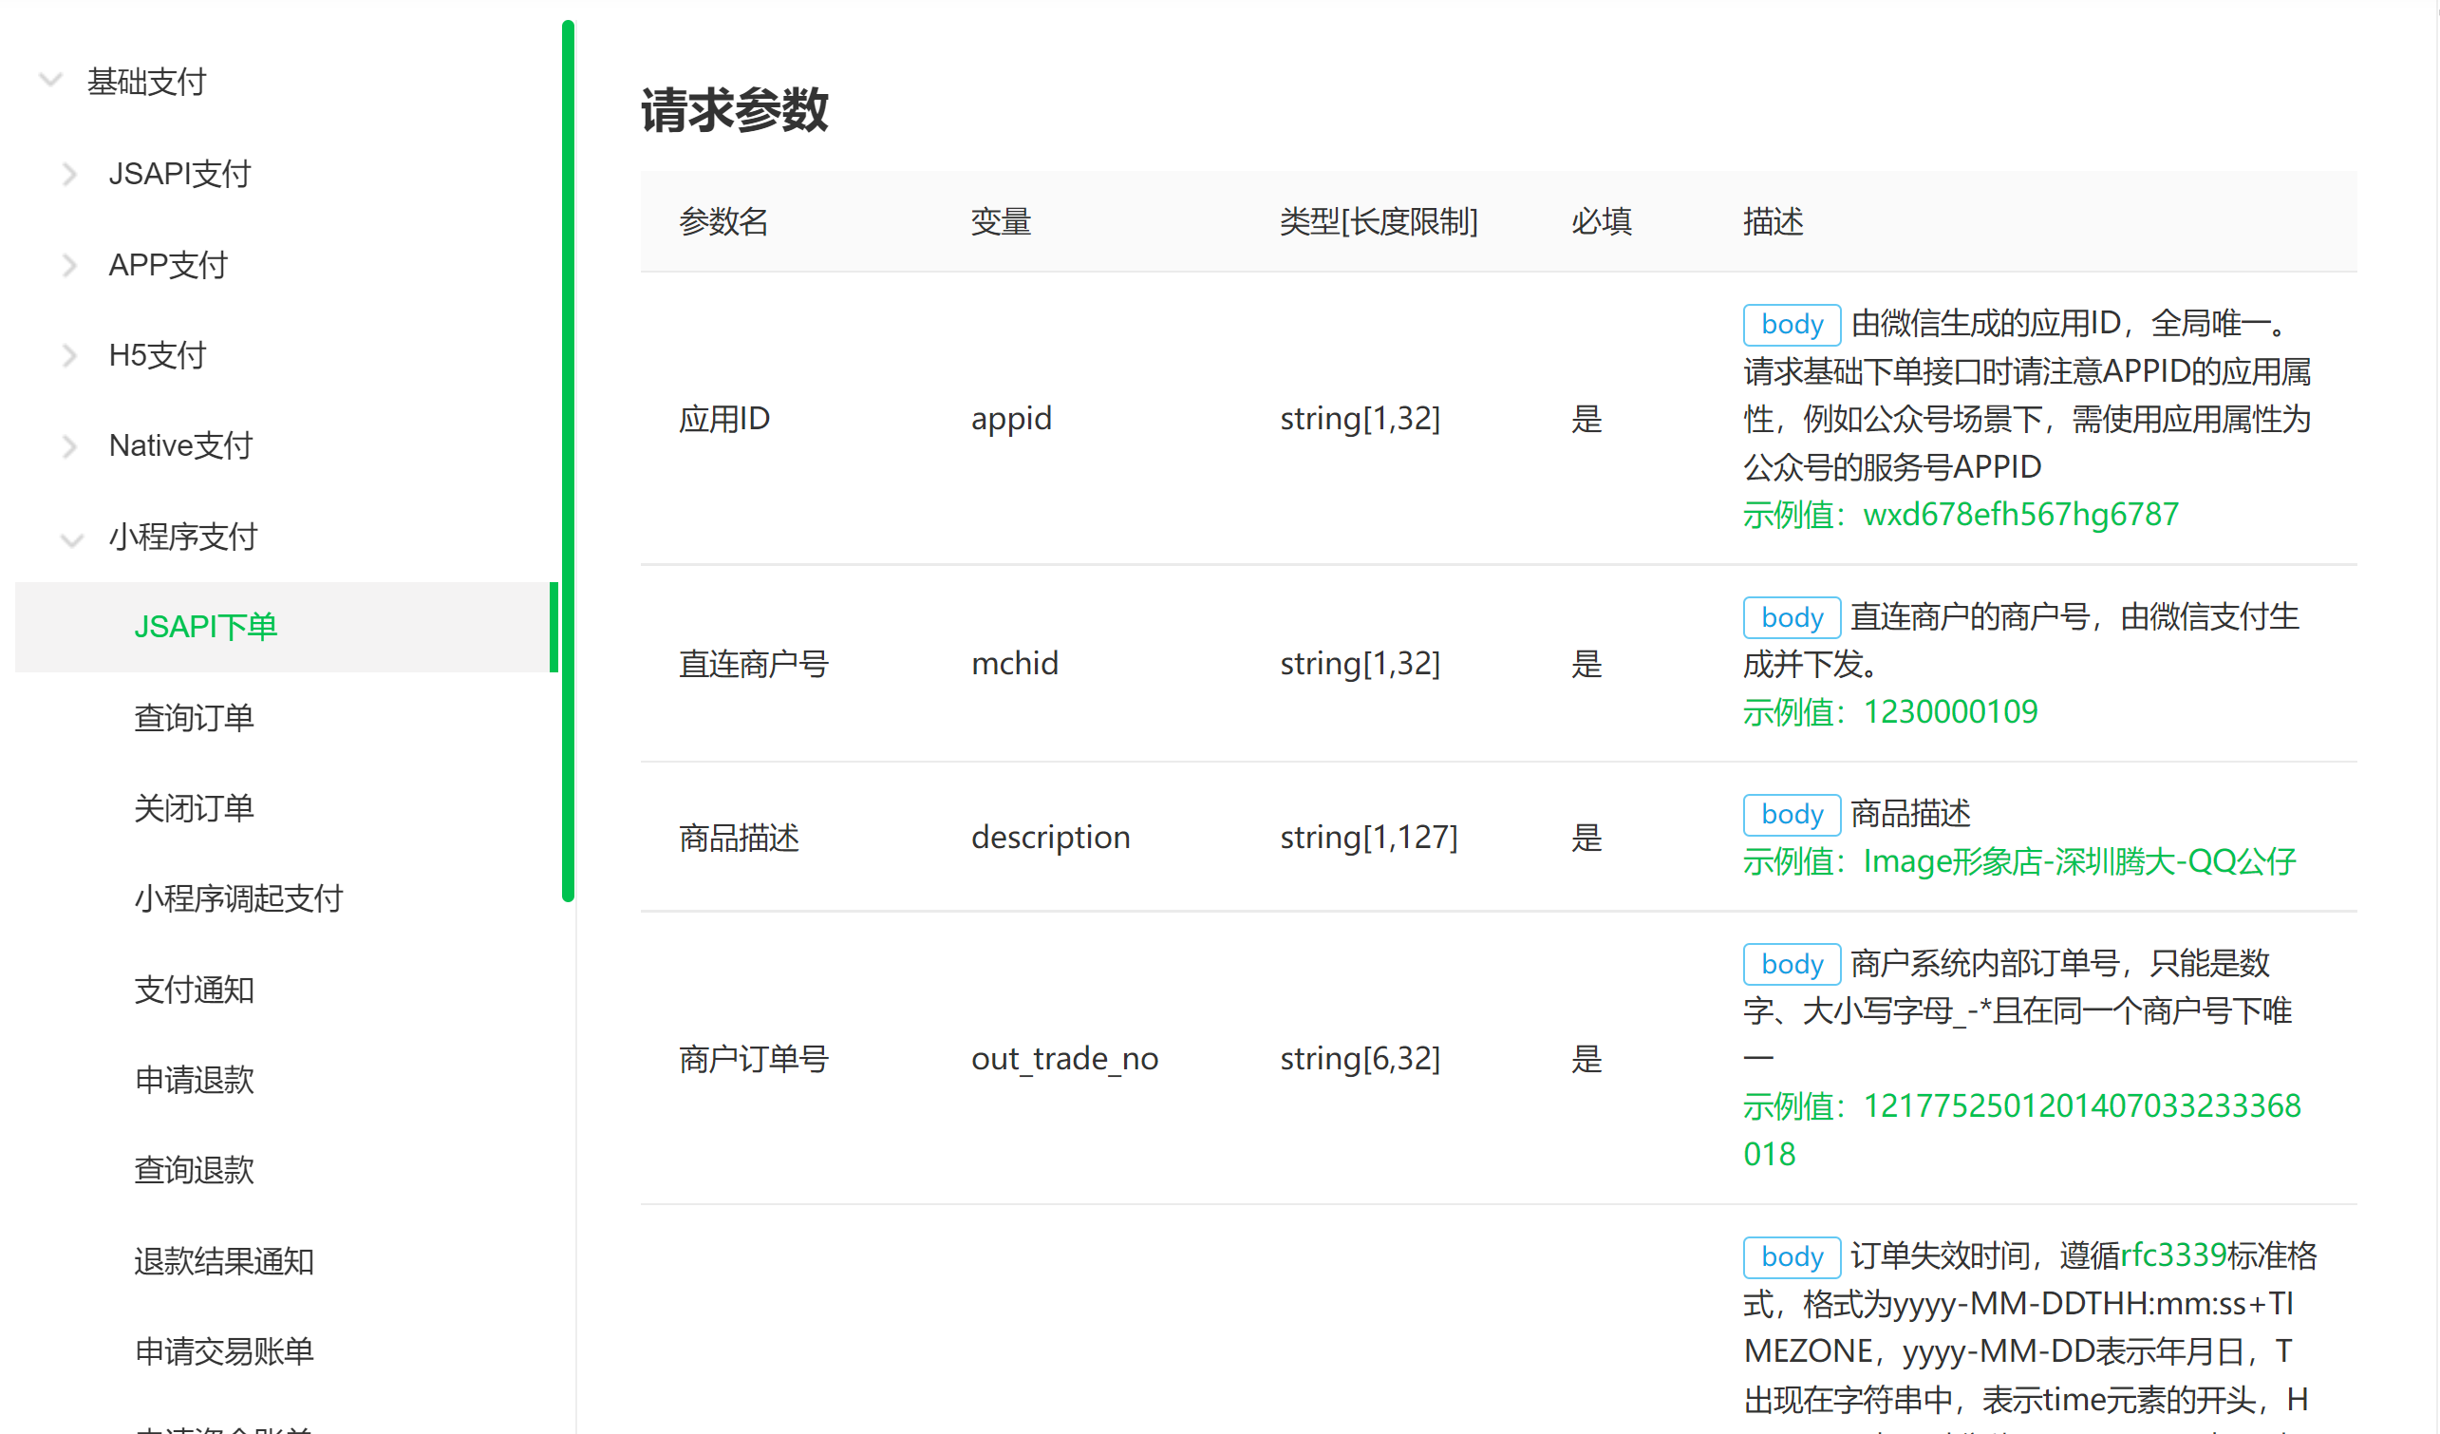Image resolution: width=2440 pixels, height=1434 pixels.
Task: Expand the APP支付 chevron arrow
Action: 69,265
